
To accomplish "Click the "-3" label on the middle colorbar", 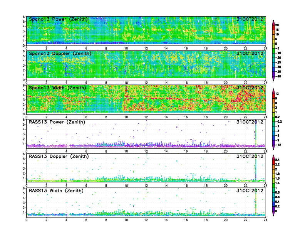I will click(277, 131).
